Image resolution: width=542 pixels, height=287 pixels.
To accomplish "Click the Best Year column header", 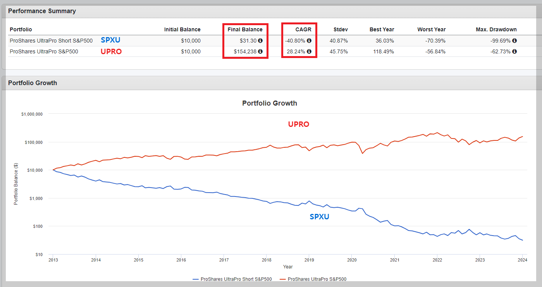I will point(381,29).
